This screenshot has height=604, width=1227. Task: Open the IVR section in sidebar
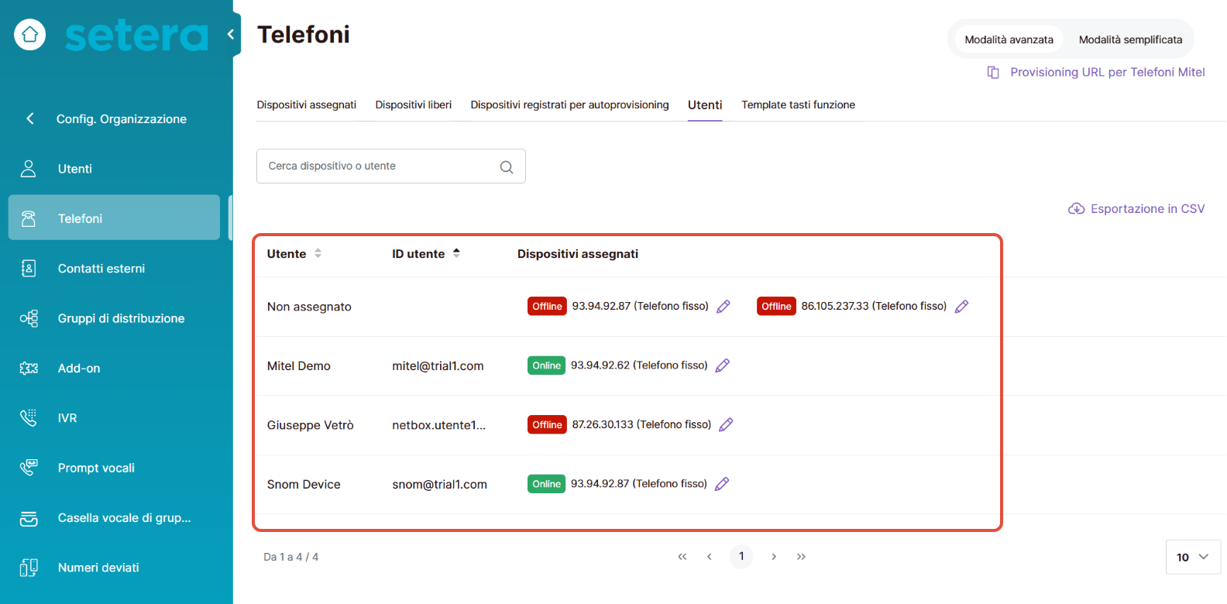pos(67,418)
